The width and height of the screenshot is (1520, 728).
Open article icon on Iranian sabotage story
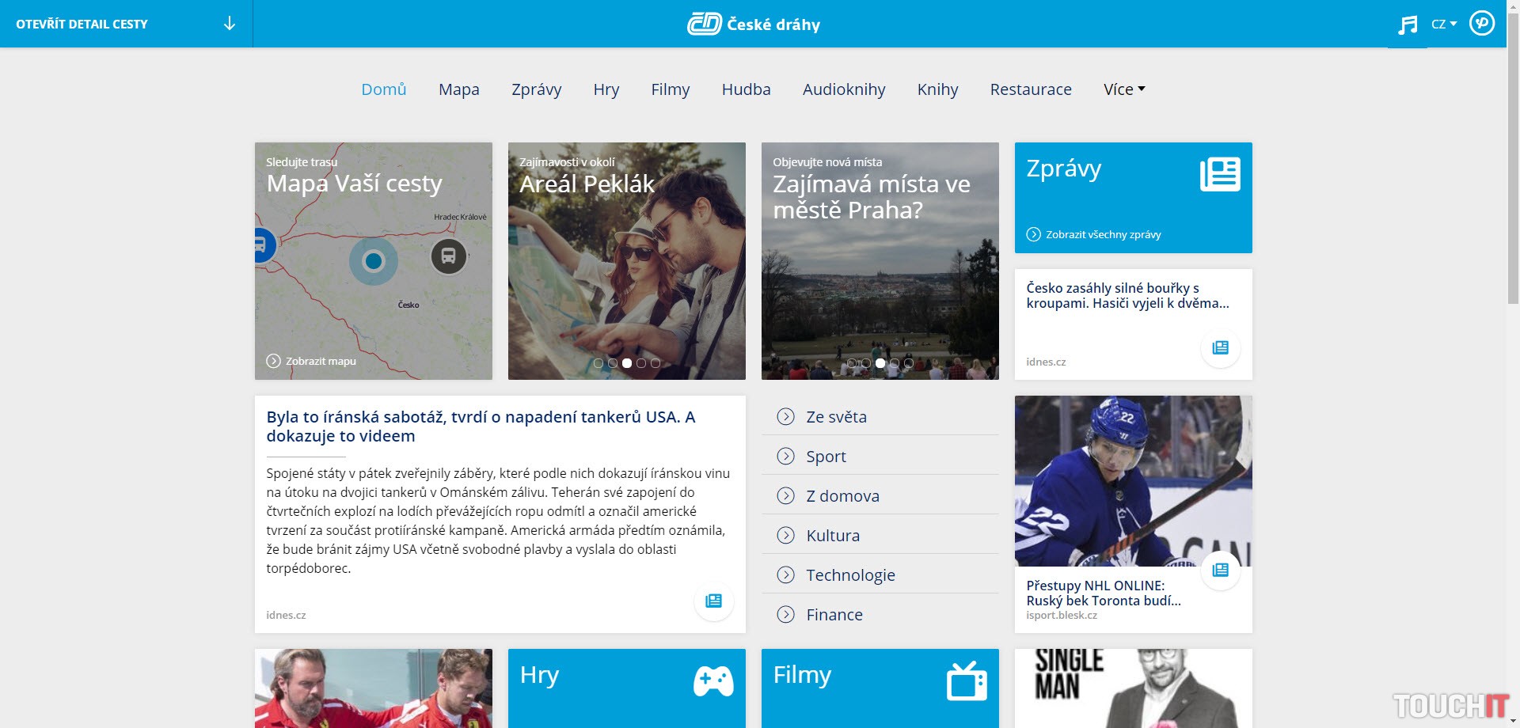click(713, 601)
